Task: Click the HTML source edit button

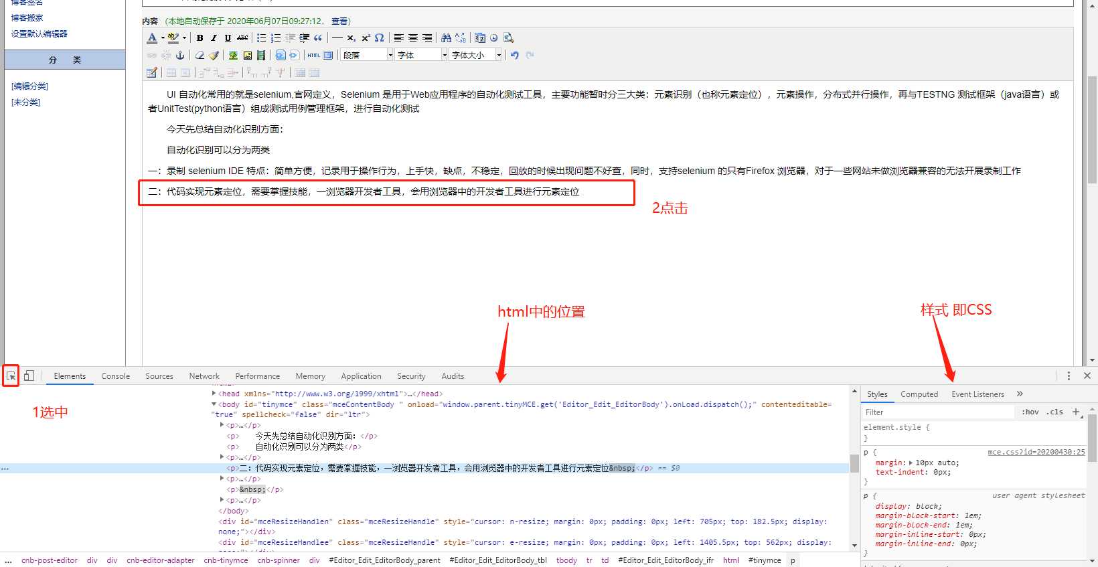Action: (313, 56)
